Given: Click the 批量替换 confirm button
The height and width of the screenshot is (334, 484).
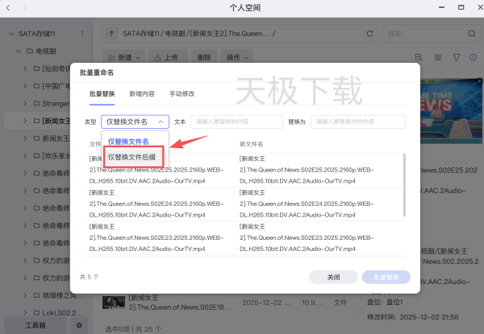Looking at the screenshot, I should (386, 276).
